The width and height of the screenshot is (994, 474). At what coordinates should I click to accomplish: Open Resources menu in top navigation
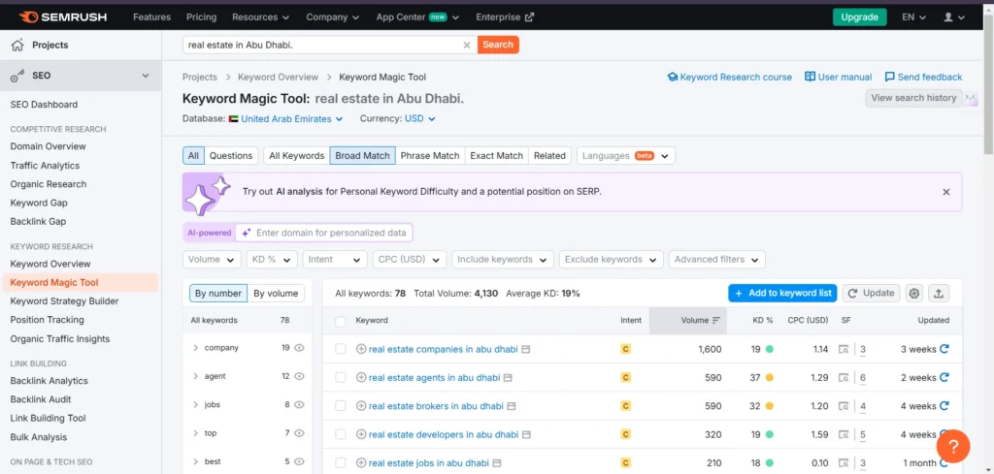[x=260, y=17]
